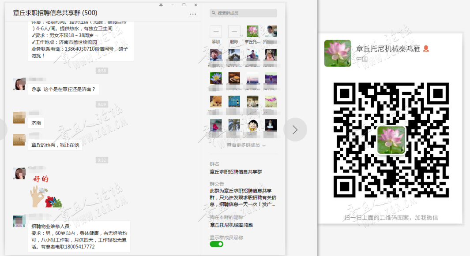Screen dimensions: 470x256
Task: Click the WeChat QR code image
Action: (x=391, y=140)
